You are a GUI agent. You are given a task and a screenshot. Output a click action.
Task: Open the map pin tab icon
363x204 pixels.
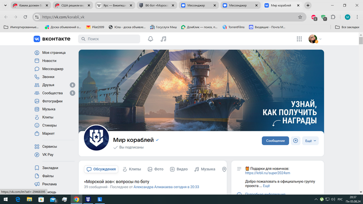pyautogui.click(x=224, y=169)
